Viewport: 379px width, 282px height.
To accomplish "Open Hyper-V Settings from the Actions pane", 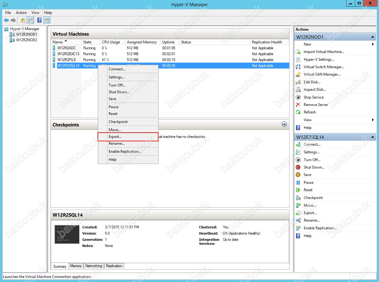I will tap(319, 59).
